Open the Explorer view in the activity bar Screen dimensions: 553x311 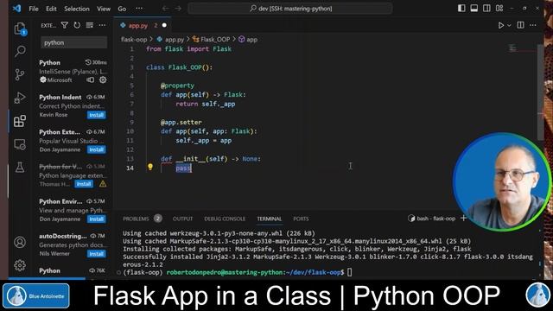[20, 29]
